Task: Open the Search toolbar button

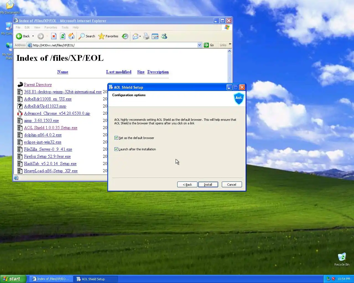Action: pos(87,36)
